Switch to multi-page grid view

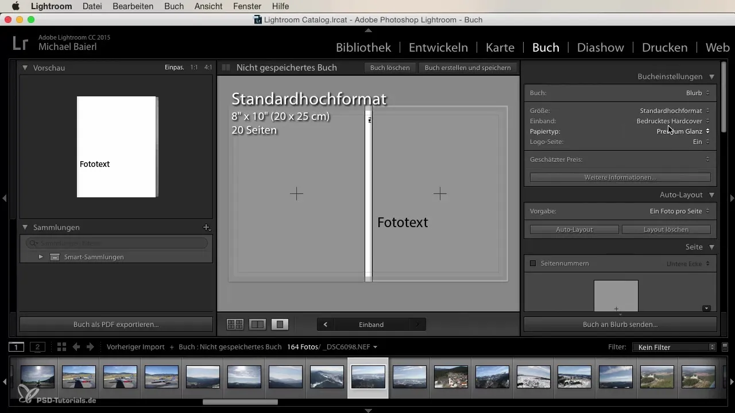(x=235, y=325)
